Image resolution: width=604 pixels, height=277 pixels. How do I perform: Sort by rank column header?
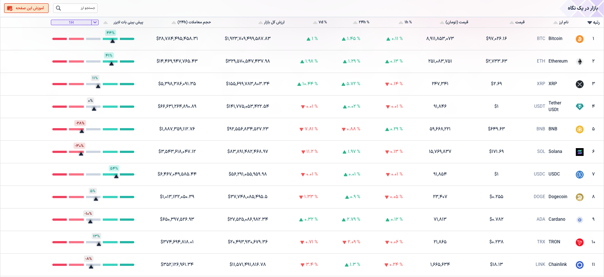click(x=594, y=22)
